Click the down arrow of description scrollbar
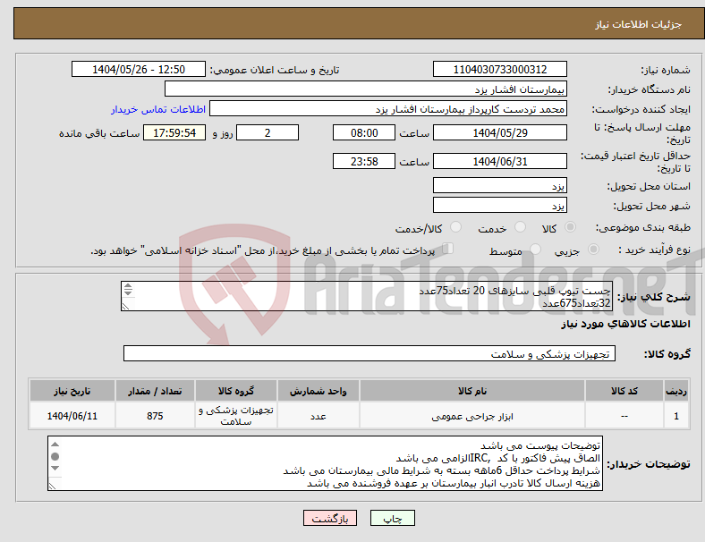 point(128,292)
